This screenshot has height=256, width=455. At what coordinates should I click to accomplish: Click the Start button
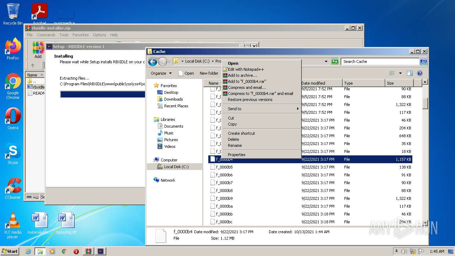10,251
